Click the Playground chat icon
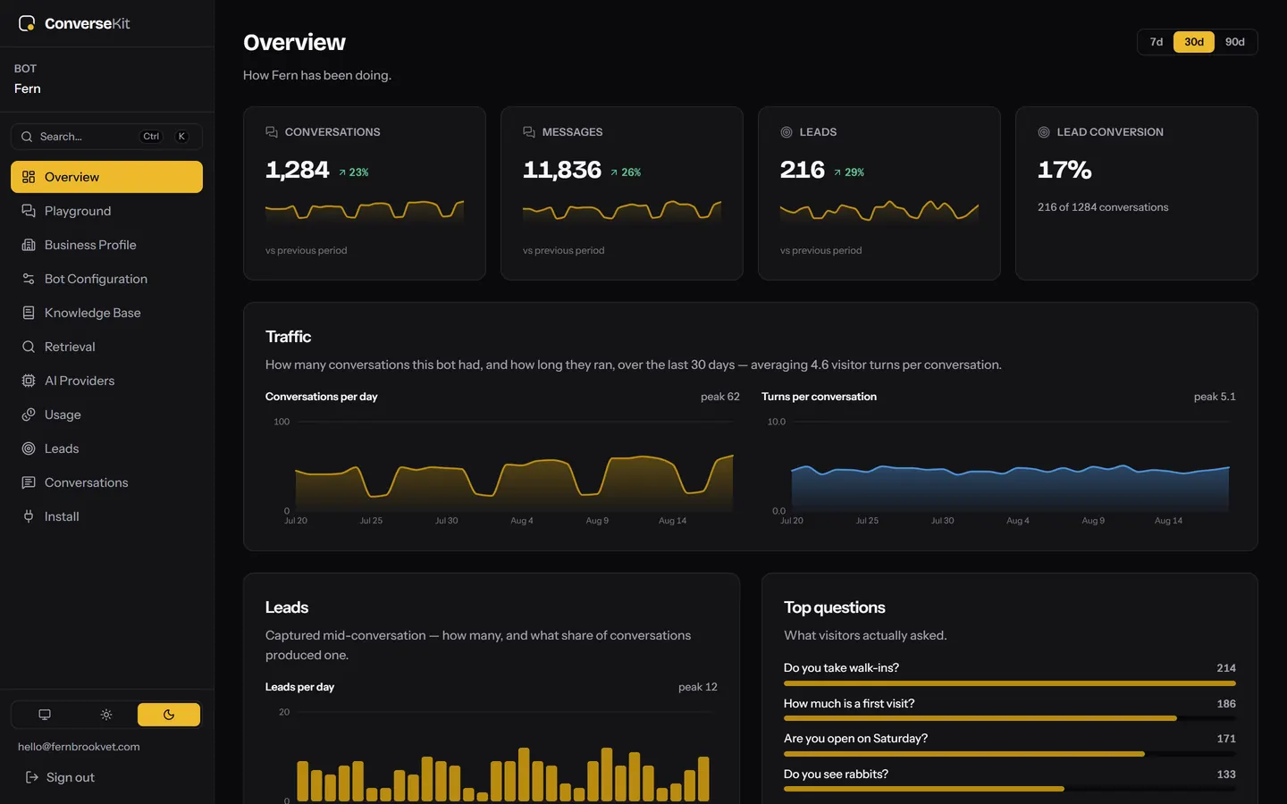 (29, 211)
